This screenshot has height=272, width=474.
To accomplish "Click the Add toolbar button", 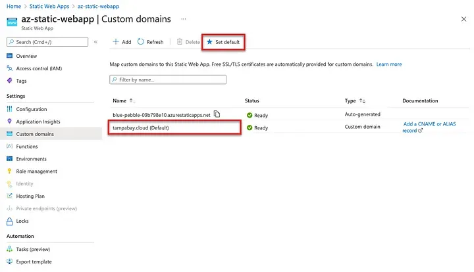I will pos(122,42).
